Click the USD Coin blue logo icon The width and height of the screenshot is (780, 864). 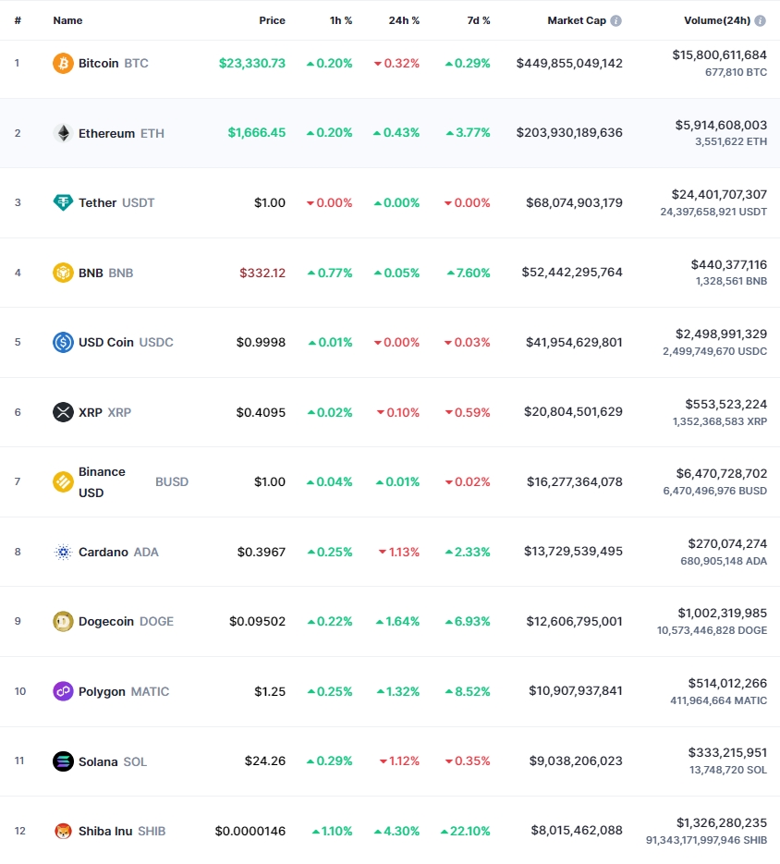point(63,342)
